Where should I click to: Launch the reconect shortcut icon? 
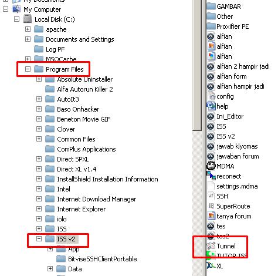(211, 176)
